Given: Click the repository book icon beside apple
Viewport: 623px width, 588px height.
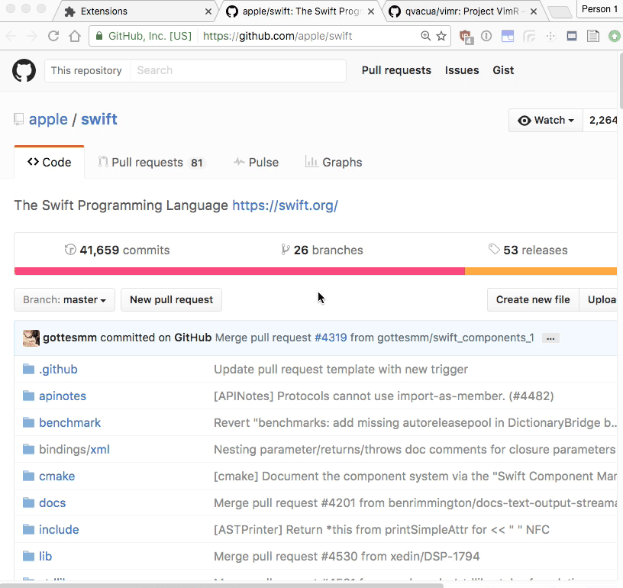Looking at the screenshot, I should click(x=18, y=119).
